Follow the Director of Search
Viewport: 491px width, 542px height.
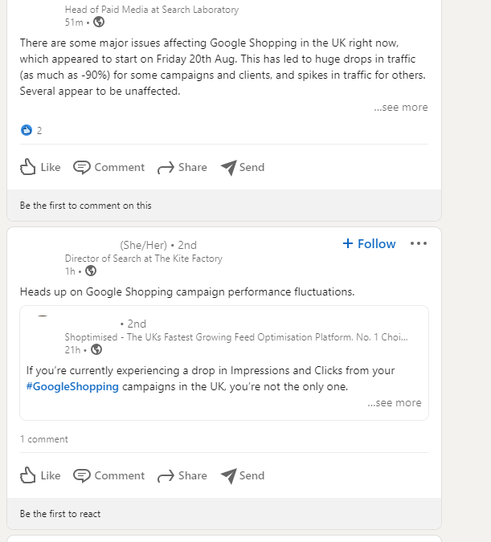point(369,243)
